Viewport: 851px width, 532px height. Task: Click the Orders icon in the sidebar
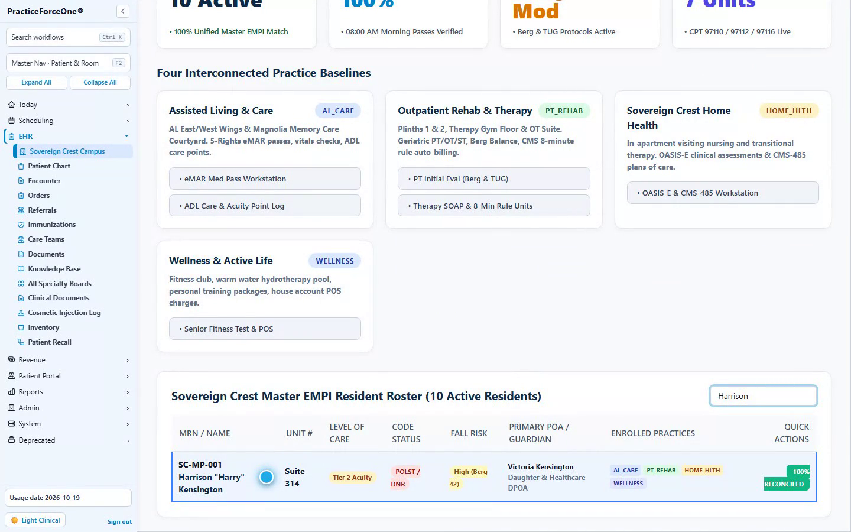pos(21,196)
